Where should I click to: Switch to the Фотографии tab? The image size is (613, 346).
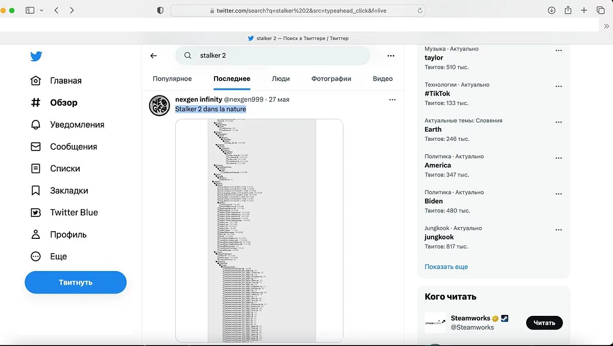(332, 79)
